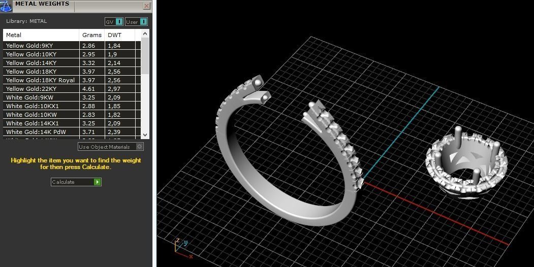Click the Matrix logo icon beside Metal Weights
Viewport: 534px width, 267px height.
[x=6, y=5]
